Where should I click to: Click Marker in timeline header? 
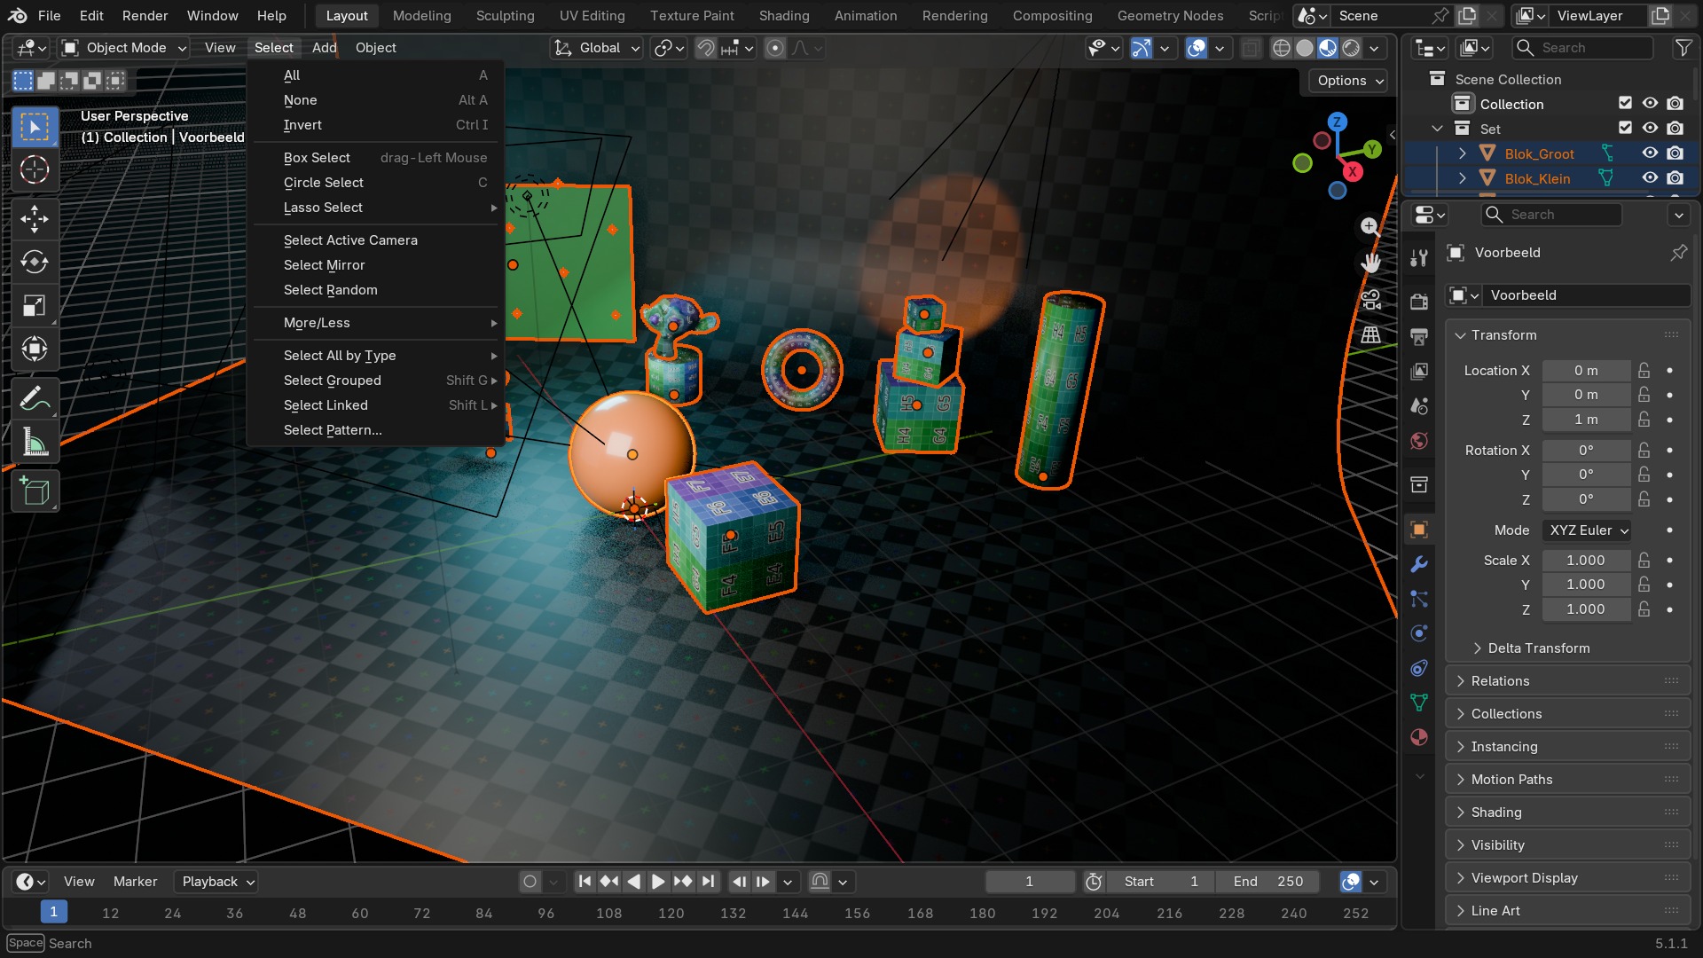tap(135, 882)
